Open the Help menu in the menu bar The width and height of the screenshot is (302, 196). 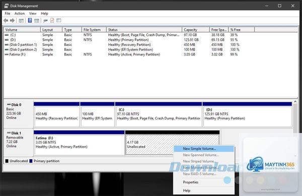click(44, 13)
